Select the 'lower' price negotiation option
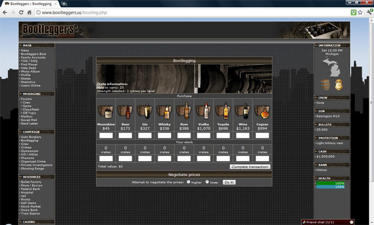 click(x=207, y=182)
